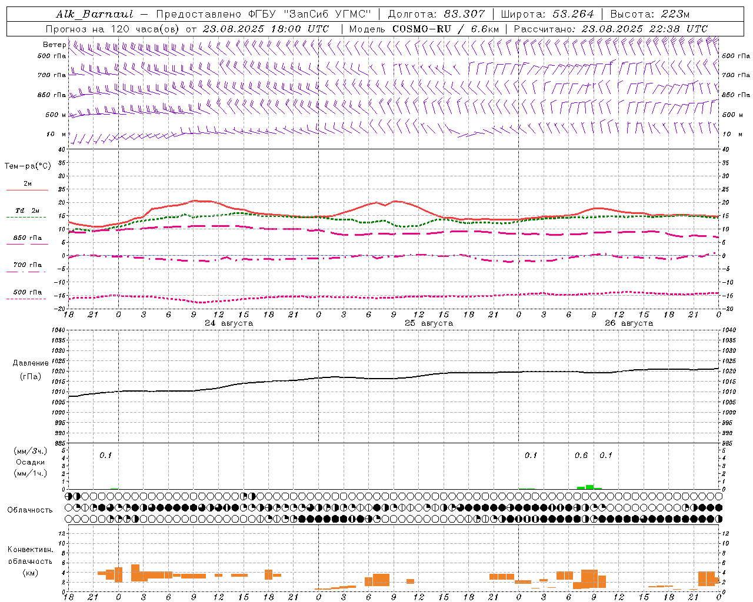The image size is (753, 602).
Task: Click the green precipitation bar on 26 августа
Action: click(589, 487)
